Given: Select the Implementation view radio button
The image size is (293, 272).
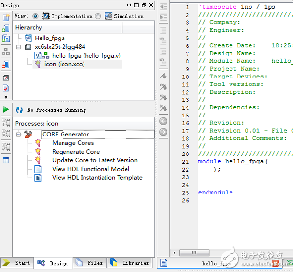Looking at the screenshot, I should click(35, 16).
